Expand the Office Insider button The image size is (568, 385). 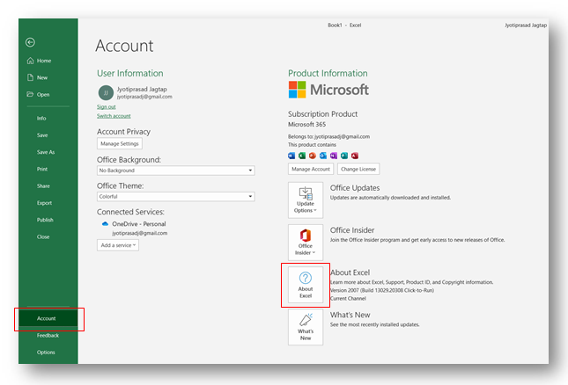(306, 243)
